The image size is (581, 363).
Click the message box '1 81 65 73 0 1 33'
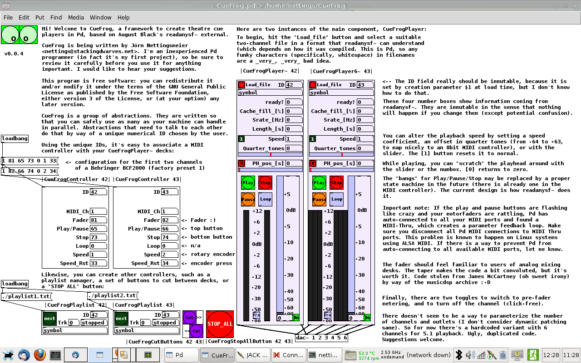click(30, 161)
